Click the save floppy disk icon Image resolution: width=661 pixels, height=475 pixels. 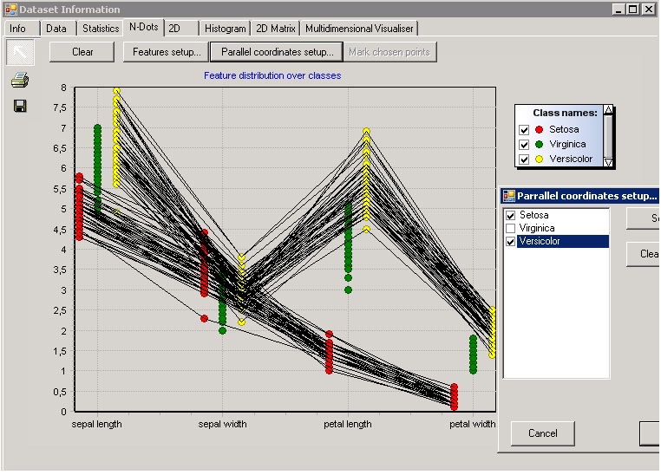20,106
